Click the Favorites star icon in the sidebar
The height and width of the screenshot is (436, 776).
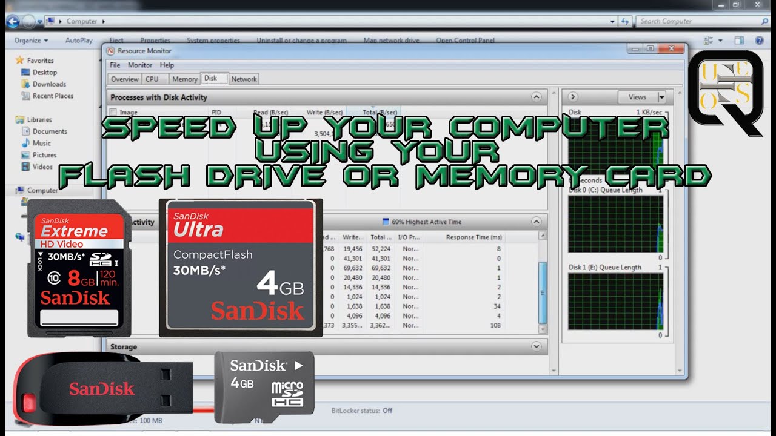19,61
